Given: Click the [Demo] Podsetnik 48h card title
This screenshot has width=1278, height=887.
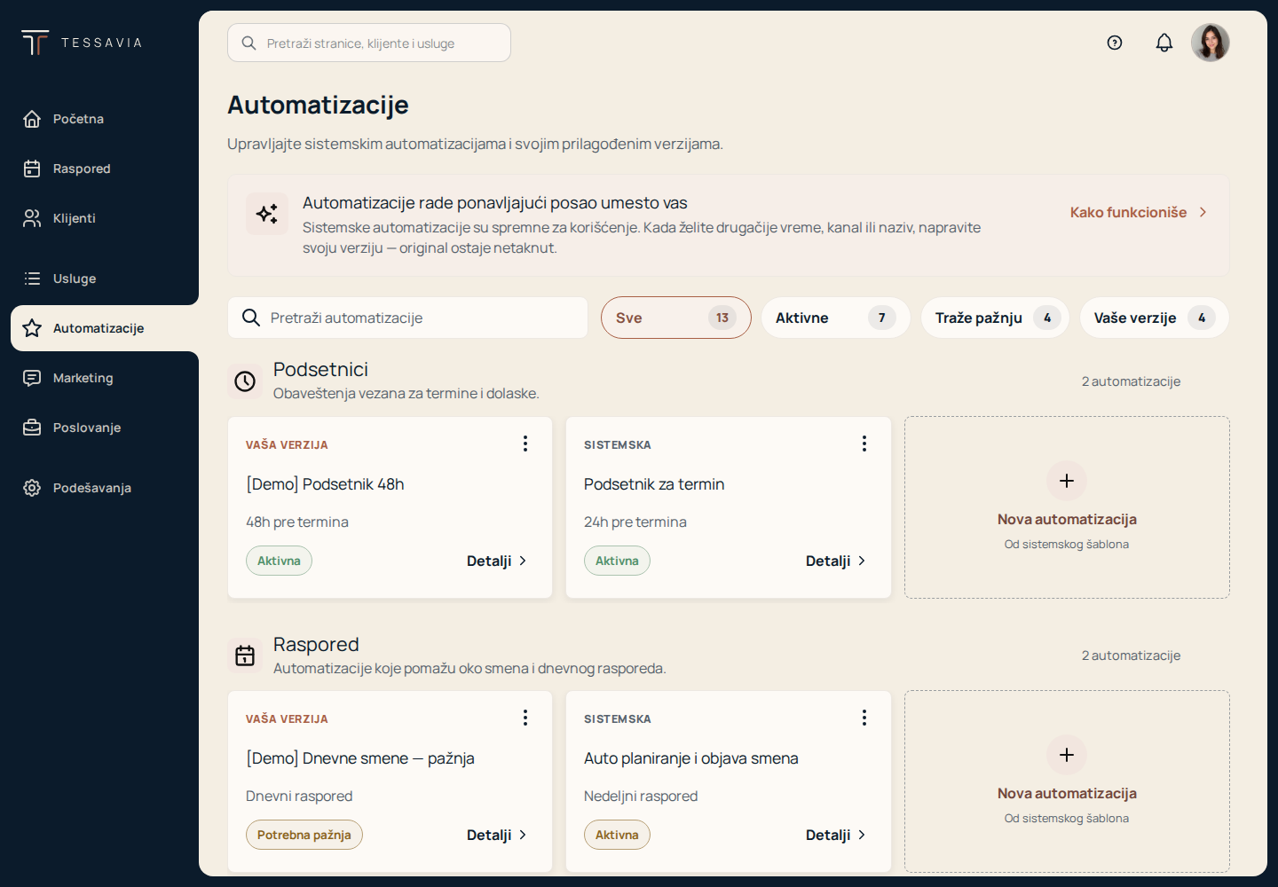Looking at the screenshot, I should click(x=325, y=484).
